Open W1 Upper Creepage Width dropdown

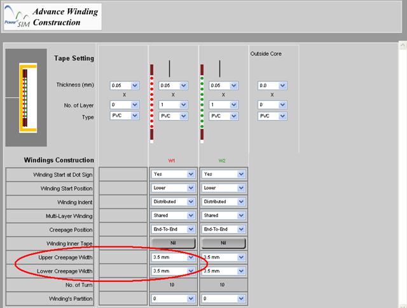tap(173, 257)
